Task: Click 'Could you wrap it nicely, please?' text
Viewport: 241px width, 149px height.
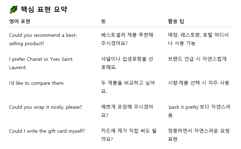Action: click(46, 107)
